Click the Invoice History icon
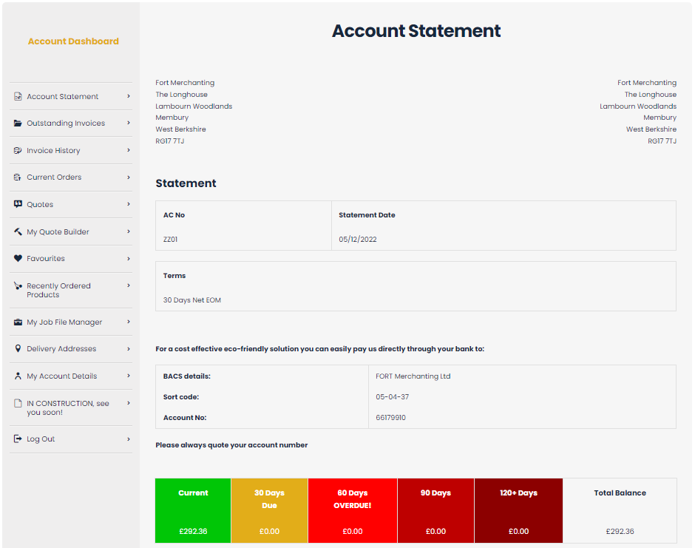This screenshot has height=548, width=695. 18,151
